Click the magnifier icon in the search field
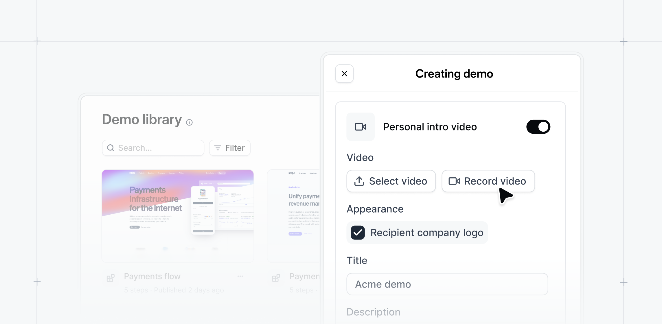 click(x=111, y=148)
